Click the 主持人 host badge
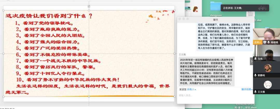The height and width of the screenshot is (109, 280). 258,42
